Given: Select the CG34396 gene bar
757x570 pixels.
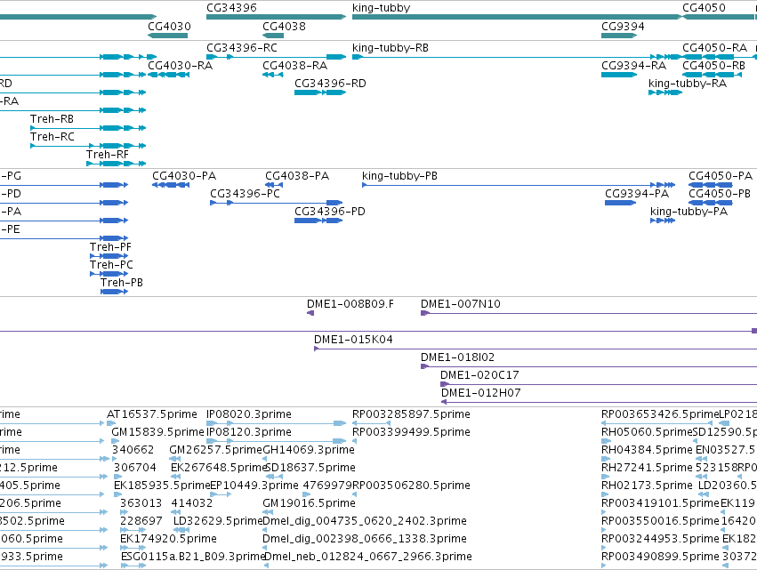Looking at the screenshot, I should tap(276, 17).
